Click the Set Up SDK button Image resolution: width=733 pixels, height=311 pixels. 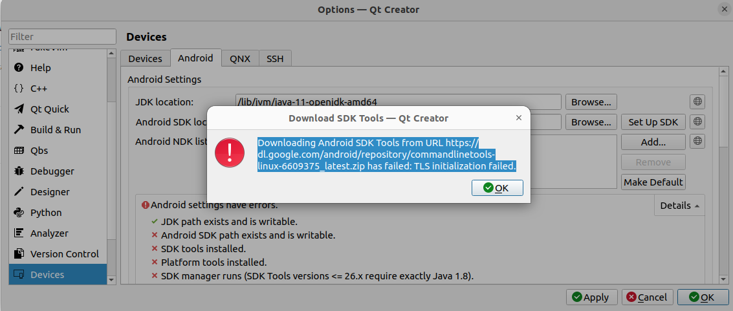[653, 122]
